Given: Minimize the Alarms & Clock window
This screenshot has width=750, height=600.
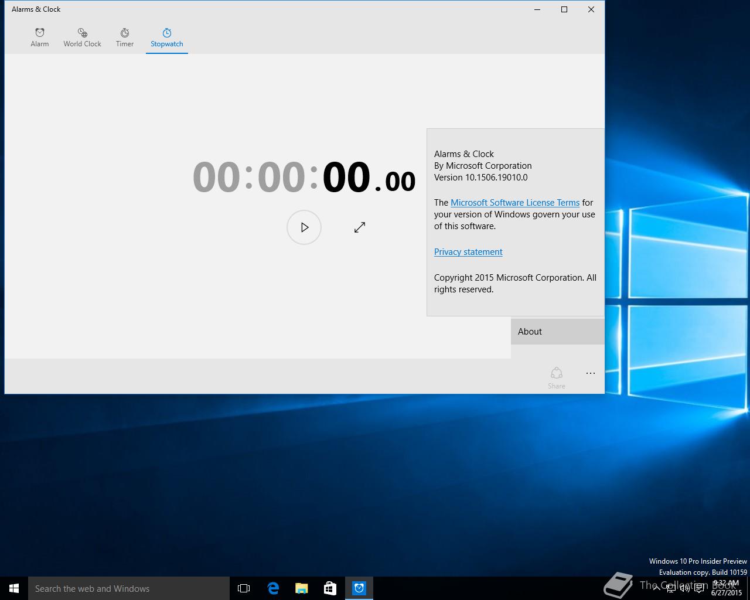Looking at the screenshot, I should pos(537,9).
